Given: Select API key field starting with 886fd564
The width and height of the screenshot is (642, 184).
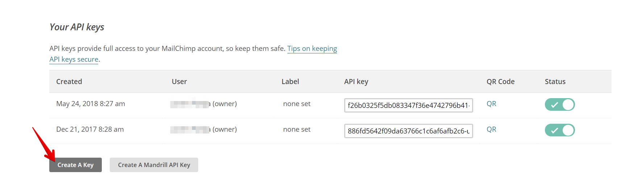Looking at the screenshot, I should click(x=408, y=131).
